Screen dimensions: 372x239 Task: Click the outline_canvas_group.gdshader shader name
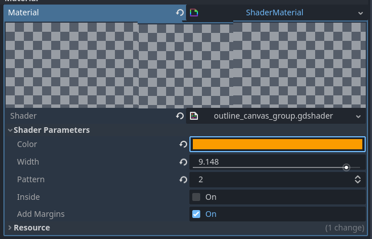(273, 116)
